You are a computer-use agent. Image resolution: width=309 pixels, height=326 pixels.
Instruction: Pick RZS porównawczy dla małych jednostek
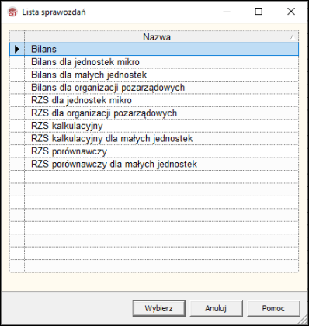pyautogui.click(x=161, y=164)
